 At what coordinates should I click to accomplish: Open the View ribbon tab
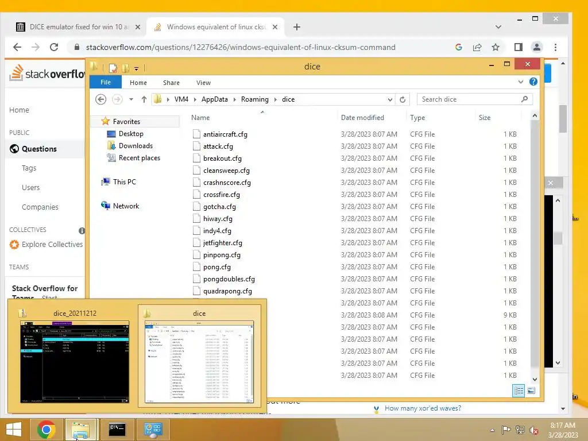click(203, 83)
